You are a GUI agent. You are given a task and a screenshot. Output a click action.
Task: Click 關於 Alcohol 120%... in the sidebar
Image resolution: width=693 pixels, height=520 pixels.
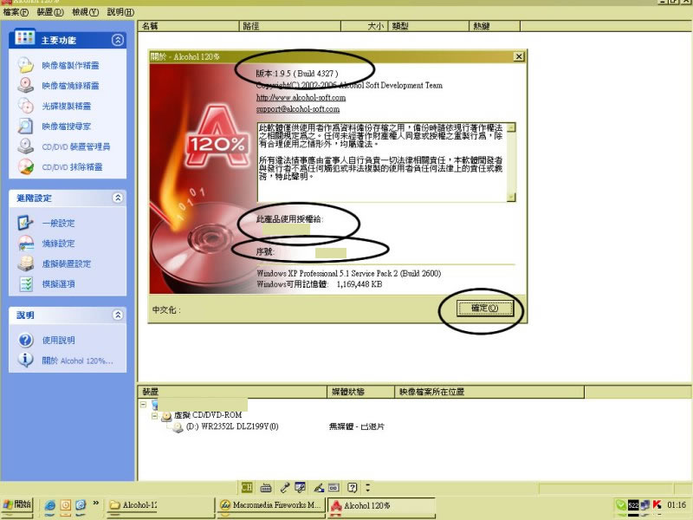77,361
